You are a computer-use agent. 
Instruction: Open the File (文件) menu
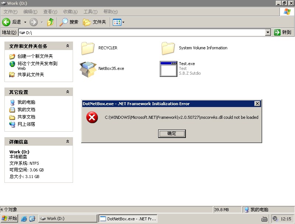11,12
